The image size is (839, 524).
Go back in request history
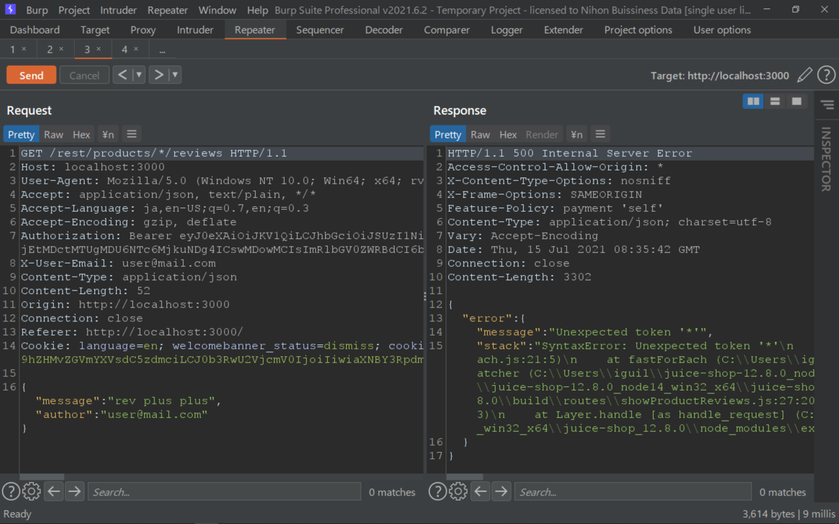[122, 75]
